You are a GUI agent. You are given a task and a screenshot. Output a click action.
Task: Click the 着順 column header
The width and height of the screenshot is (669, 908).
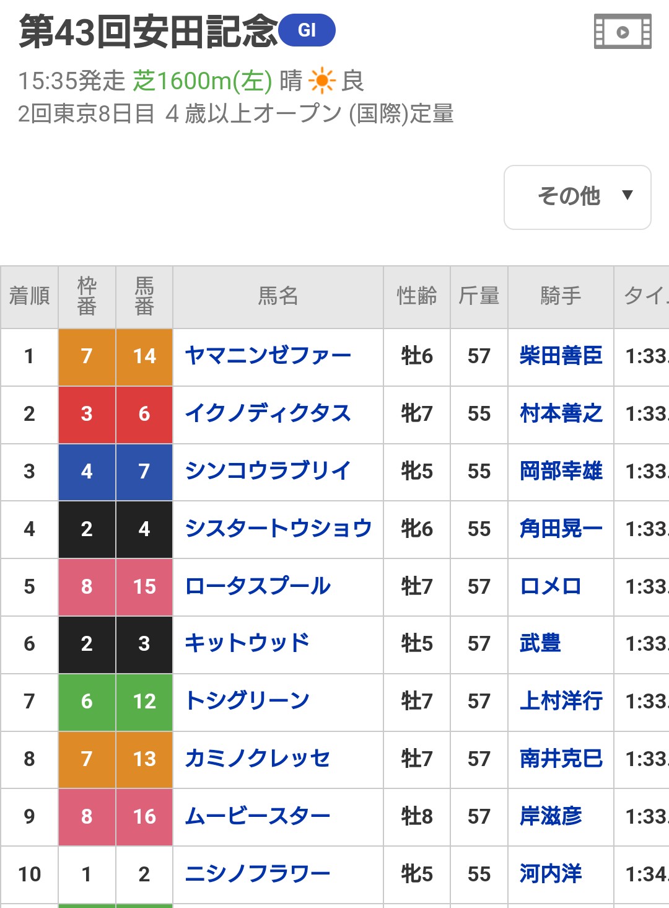click(x=29, y=296)
